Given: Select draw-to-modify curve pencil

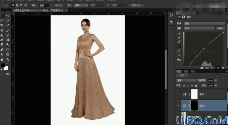Looking at the screenshot, I should (x=179, y=51).
